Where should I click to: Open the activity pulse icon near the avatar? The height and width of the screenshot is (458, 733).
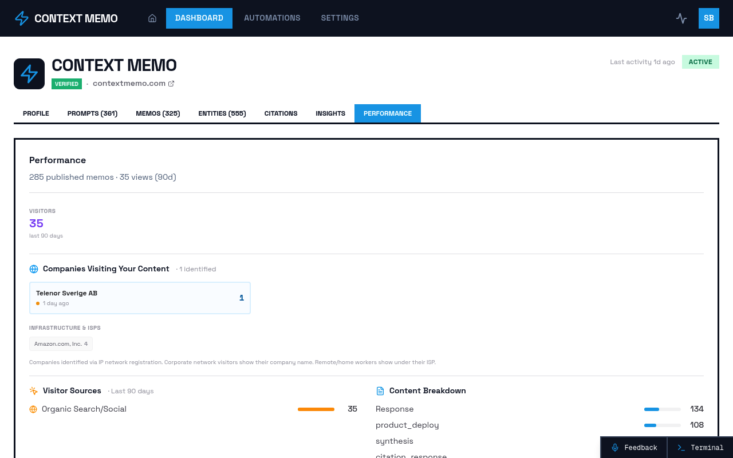click(681, 18)
